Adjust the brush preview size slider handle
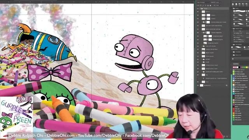 [x=233, y=59]
